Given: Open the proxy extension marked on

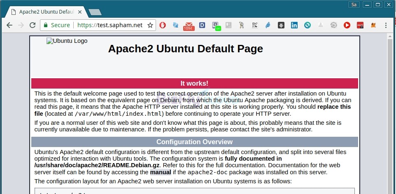Looking at the screenshot, I should coord(216,26).
